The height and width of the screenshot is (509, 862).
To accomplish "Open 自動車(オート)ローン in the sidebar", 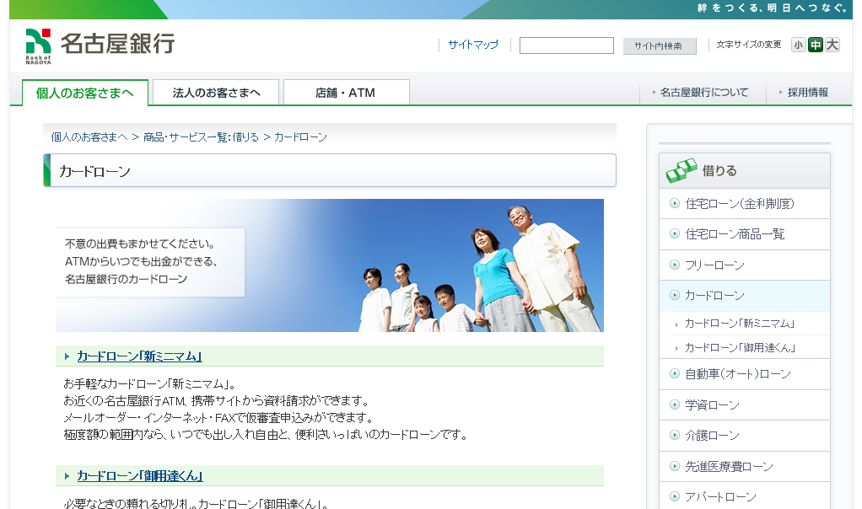I will pos(738,374).
